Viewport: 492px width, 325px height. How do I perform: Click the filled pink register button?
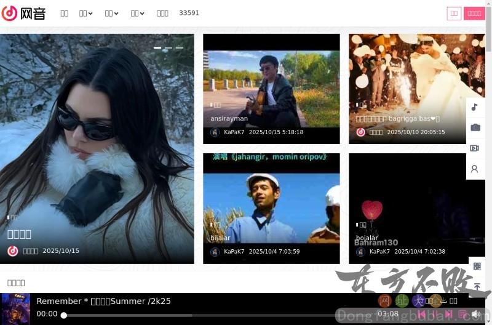click(474, 14)
